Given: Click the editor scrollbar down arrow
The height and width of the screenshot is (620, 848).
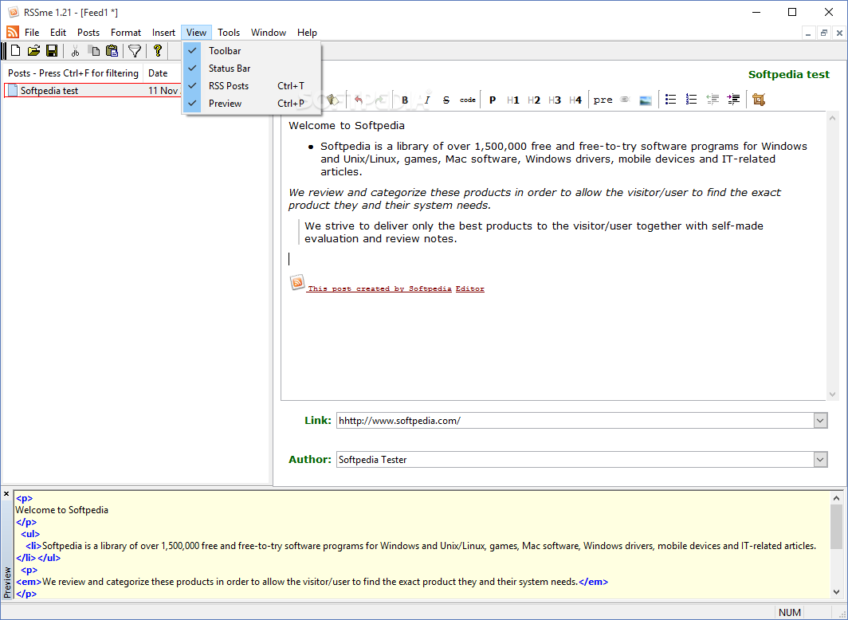Looking at the screenshot, I should pyautogui.click(x=832, y=394).
